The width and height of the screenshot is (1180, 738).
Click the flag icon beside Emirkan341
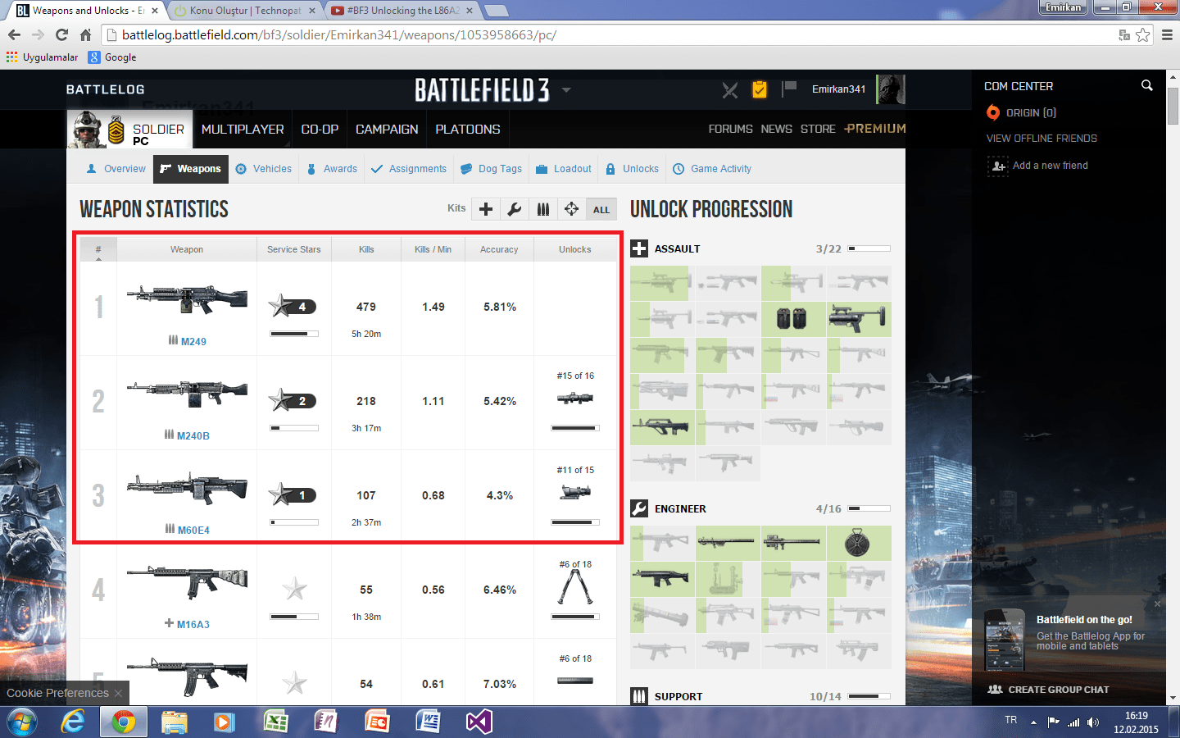click(x=789, y=88)
